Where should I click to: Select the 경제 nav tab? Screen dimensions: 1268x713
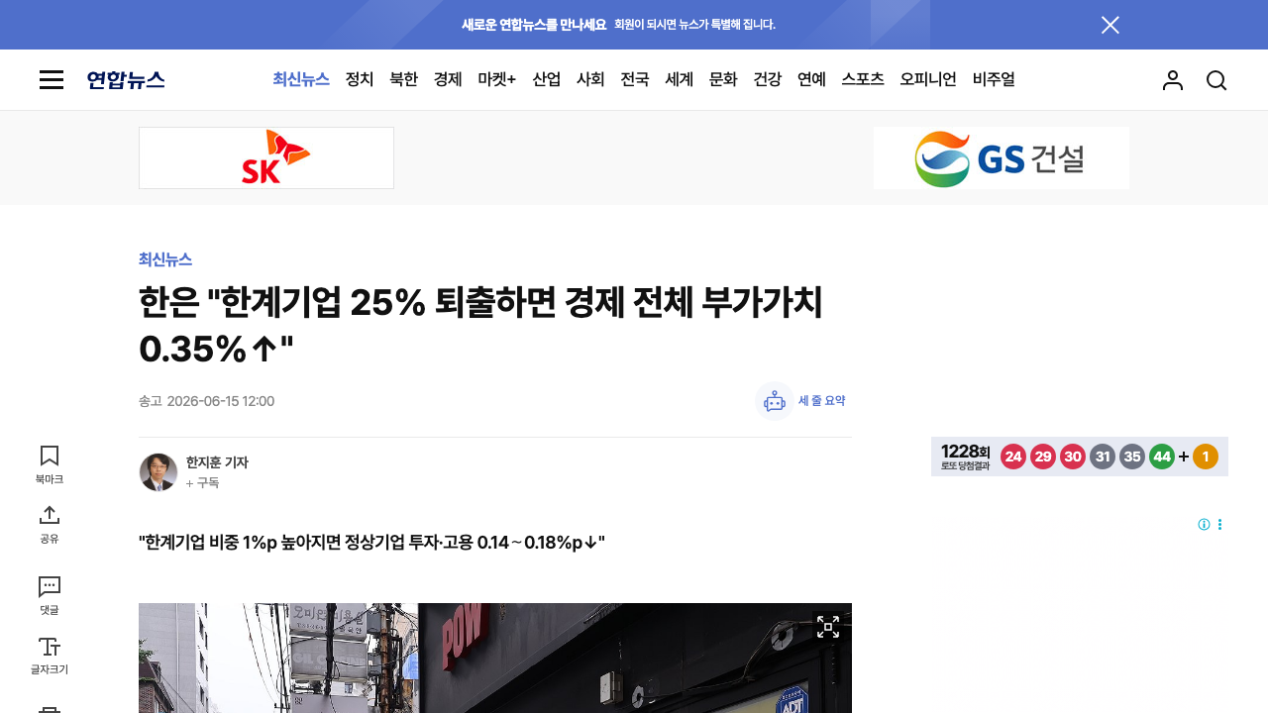coord(448,80)
